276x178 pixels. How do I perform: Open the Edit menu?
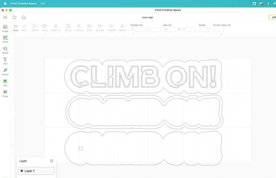(43, 4)
